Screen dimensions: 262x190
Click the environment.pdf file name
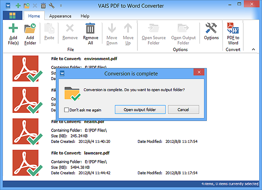coord(101,59)
